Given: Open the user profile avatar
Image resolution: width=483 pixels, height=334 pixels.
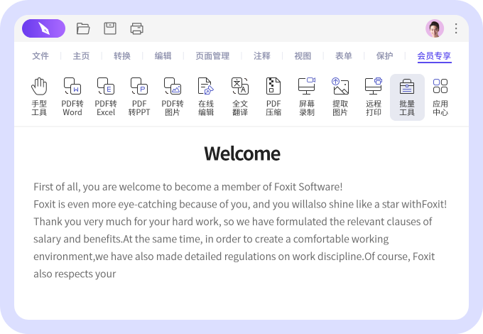Looking at the screenshot, I should point(435,28).
